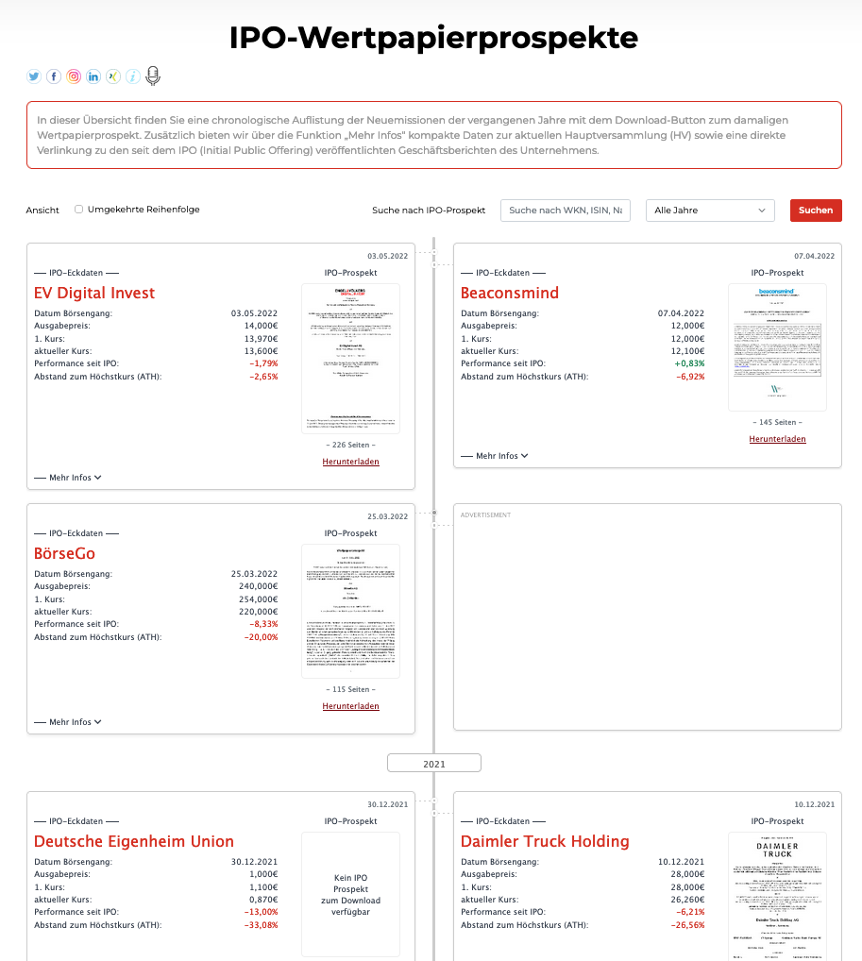Open Daimler Truck Holding title
This screenshot has height=961, width=862.
click(x=545, y=841)
